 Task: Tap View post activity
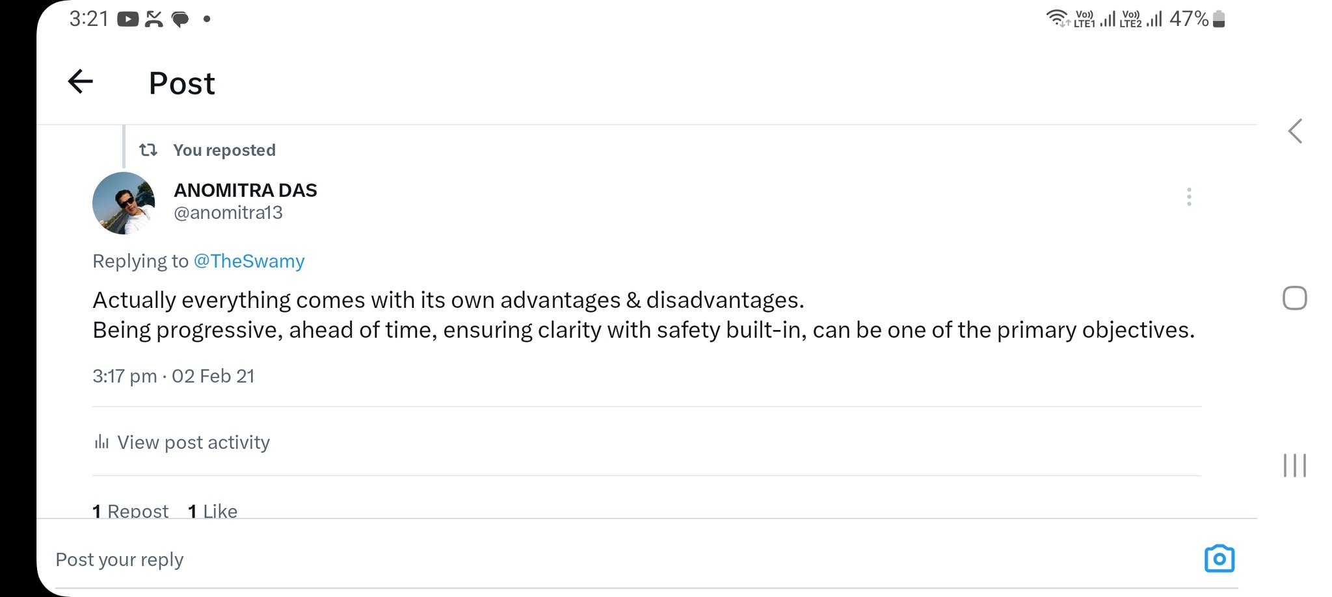pos(193,442)
